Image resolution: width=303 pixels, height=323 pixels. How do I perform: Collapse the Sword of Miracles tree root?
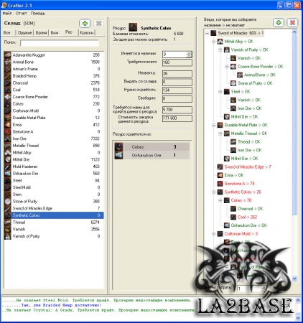click(208, 33)
